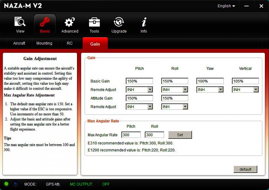The width and height of the screenshot is (269, 190).
Task: Switch to the Mounting tab
Action: 44,43
